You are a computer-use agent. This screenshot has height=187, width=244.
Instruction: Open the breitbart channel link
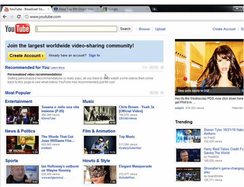(x=46, y=148)
